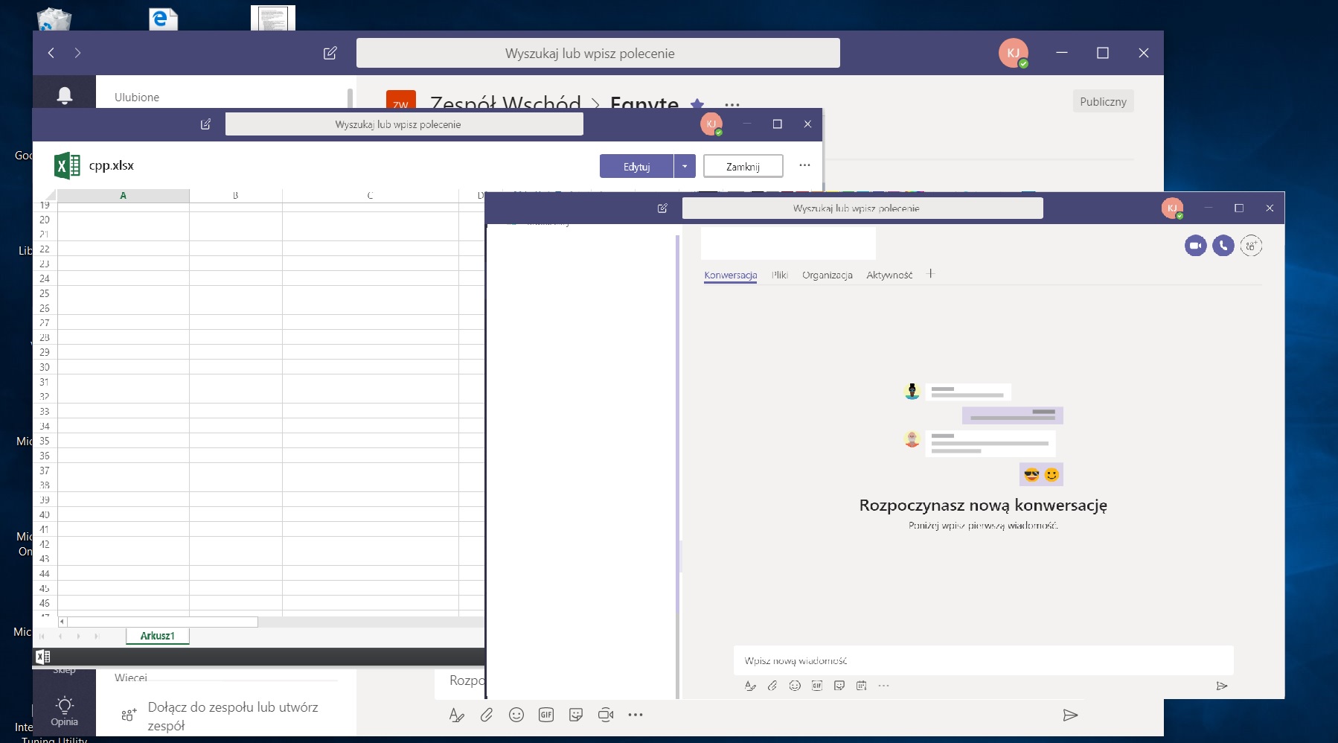Image resolution: width=1338 pixels, height=743 pixels.
Task: Open GIF picker in back window message bar
Action: pyautogui.click(x=546, y=715)
